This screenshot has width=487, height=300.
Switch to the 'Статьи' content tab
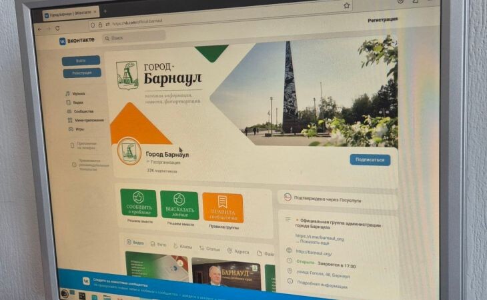(x=209, y=249)
